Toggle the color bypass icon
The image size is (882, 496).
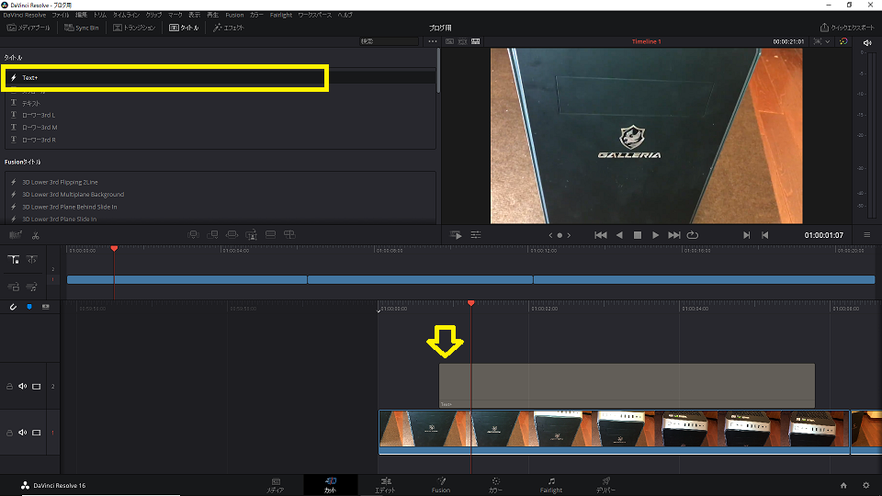(843, 41)
